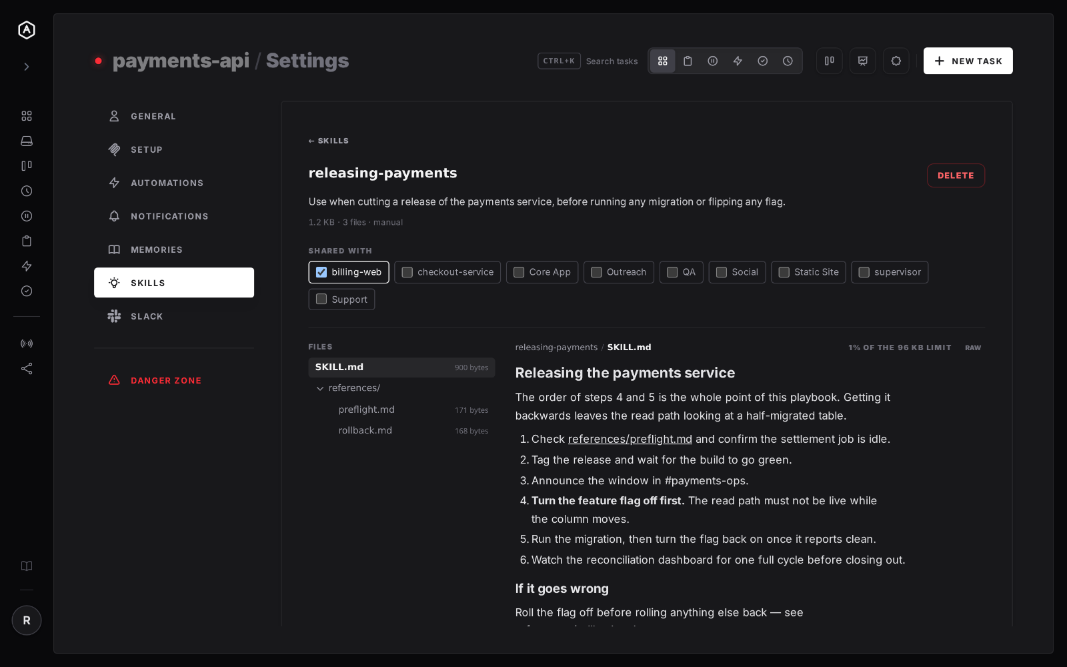Viewport: 1067px width, 667px height.
Task: Open the user avatar R
Action: (x=27, y=620)
